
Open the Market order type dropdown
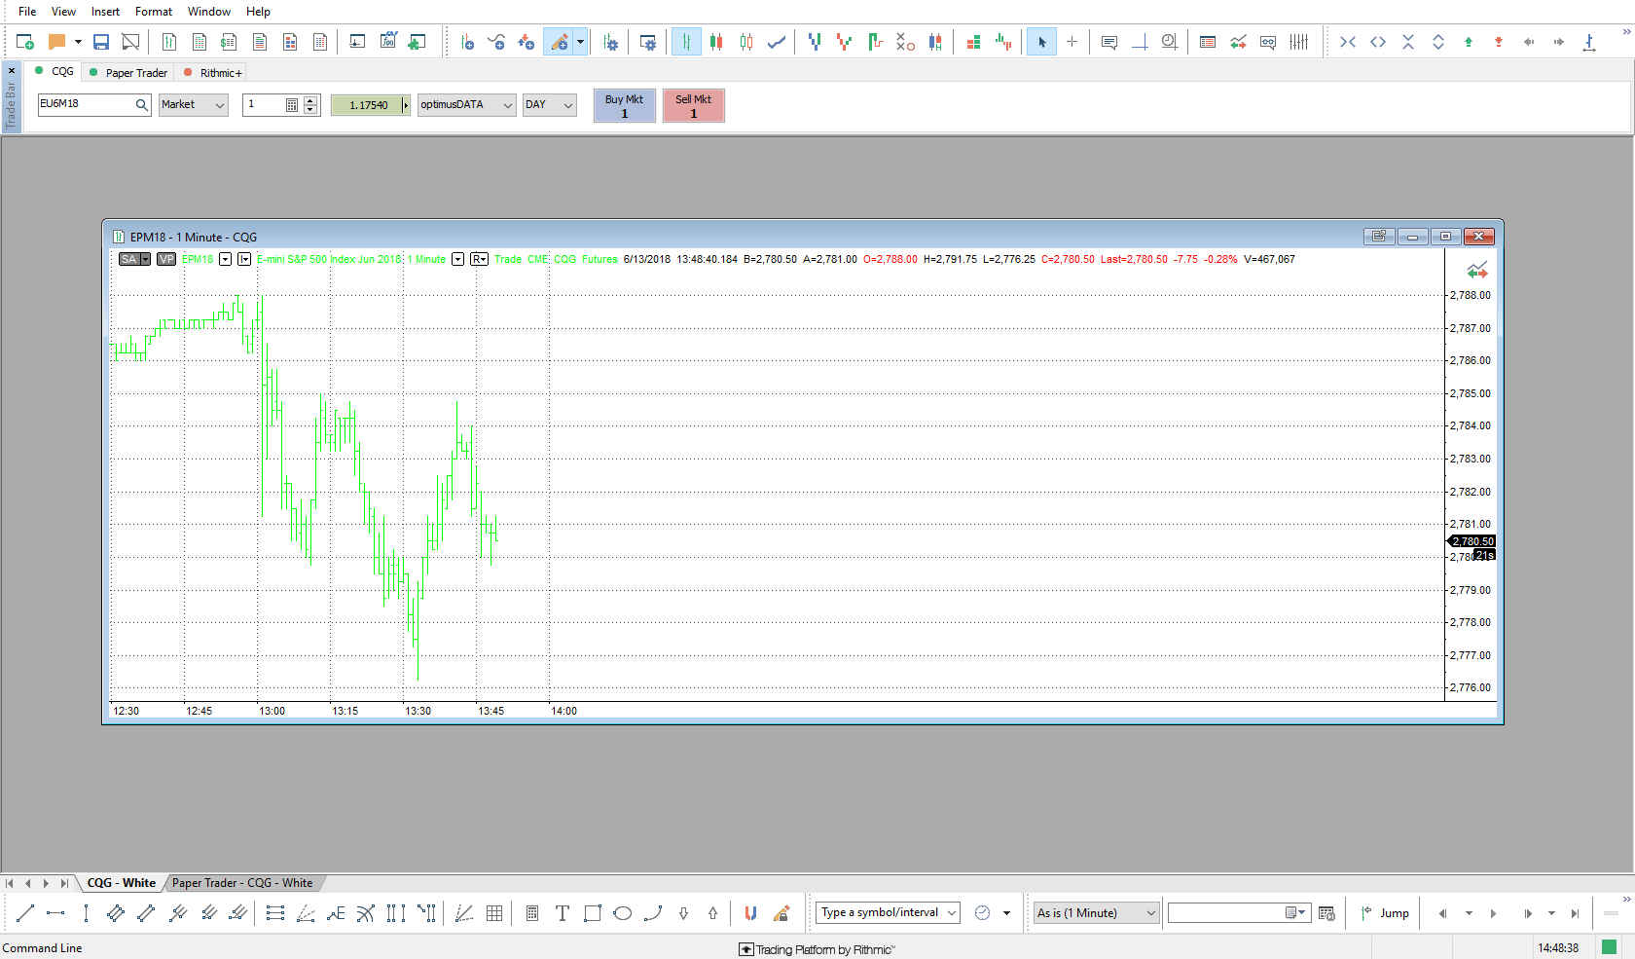[194, 105]
